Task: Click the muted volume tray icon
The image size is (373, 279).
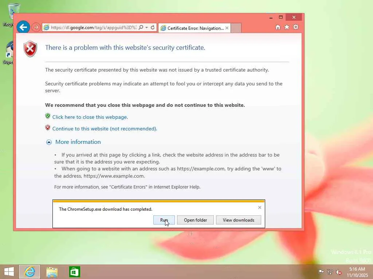Action: pos(338,272)
